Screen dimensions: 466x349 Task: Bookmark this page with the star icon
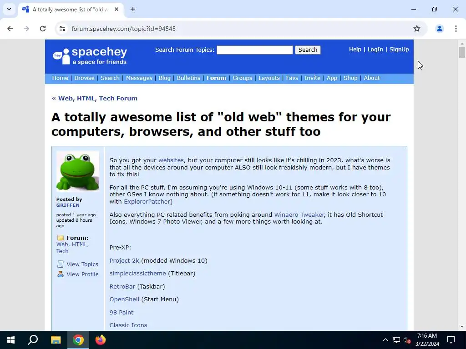click(x=417, y=29)
